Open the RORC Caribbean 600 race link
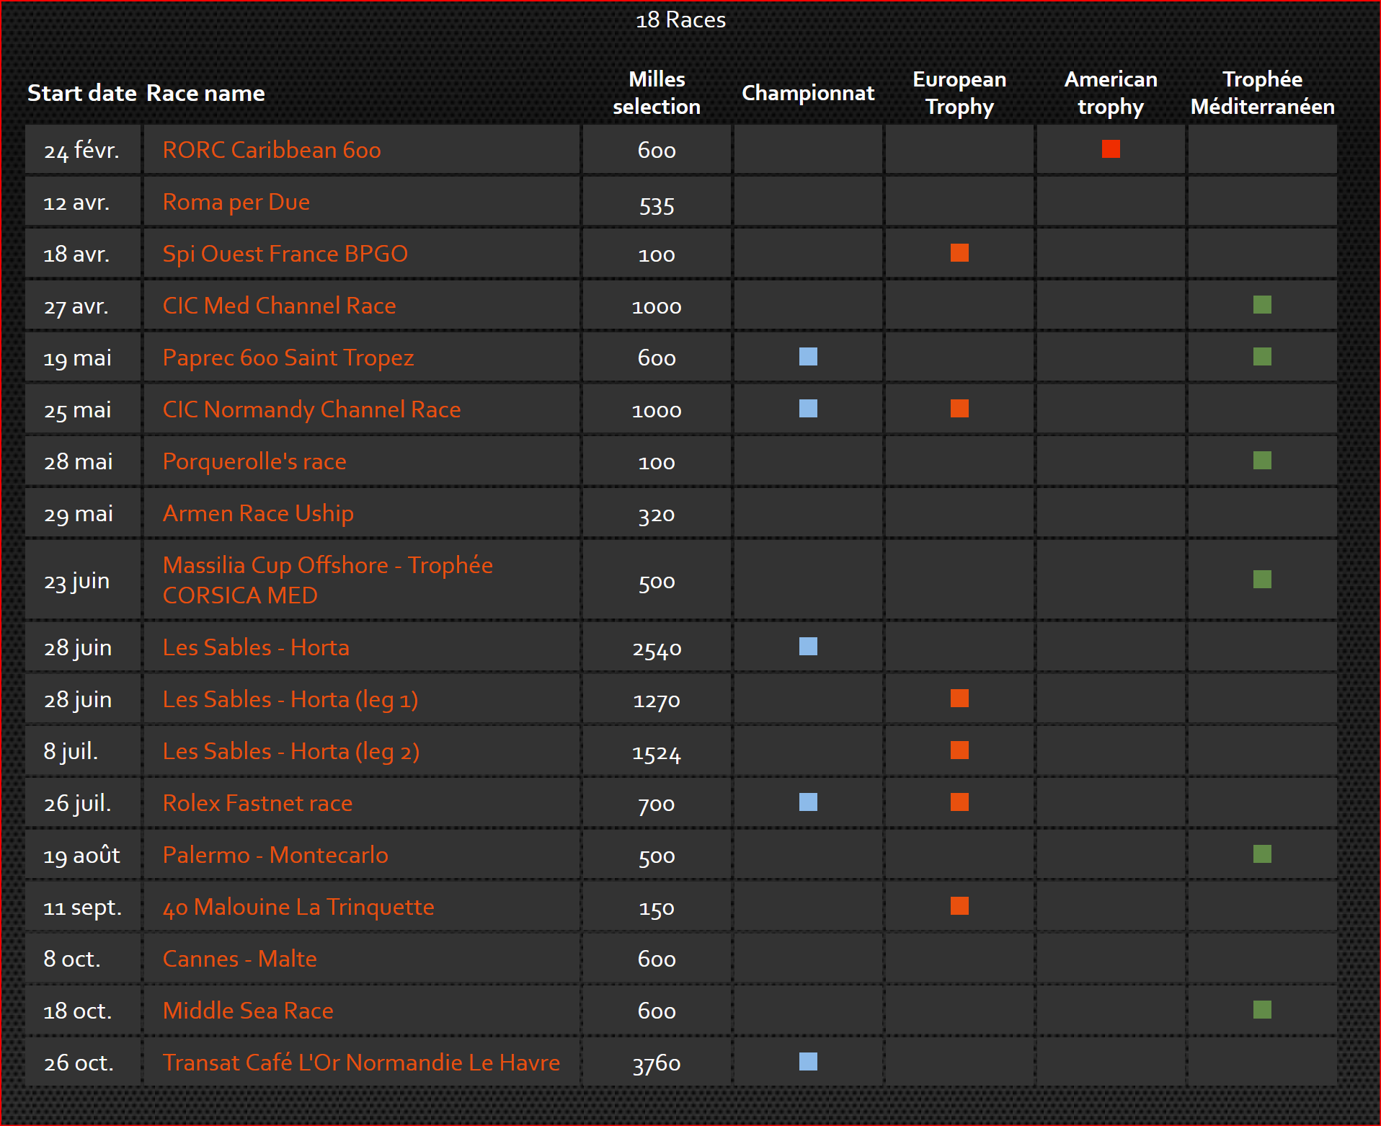 271,150
